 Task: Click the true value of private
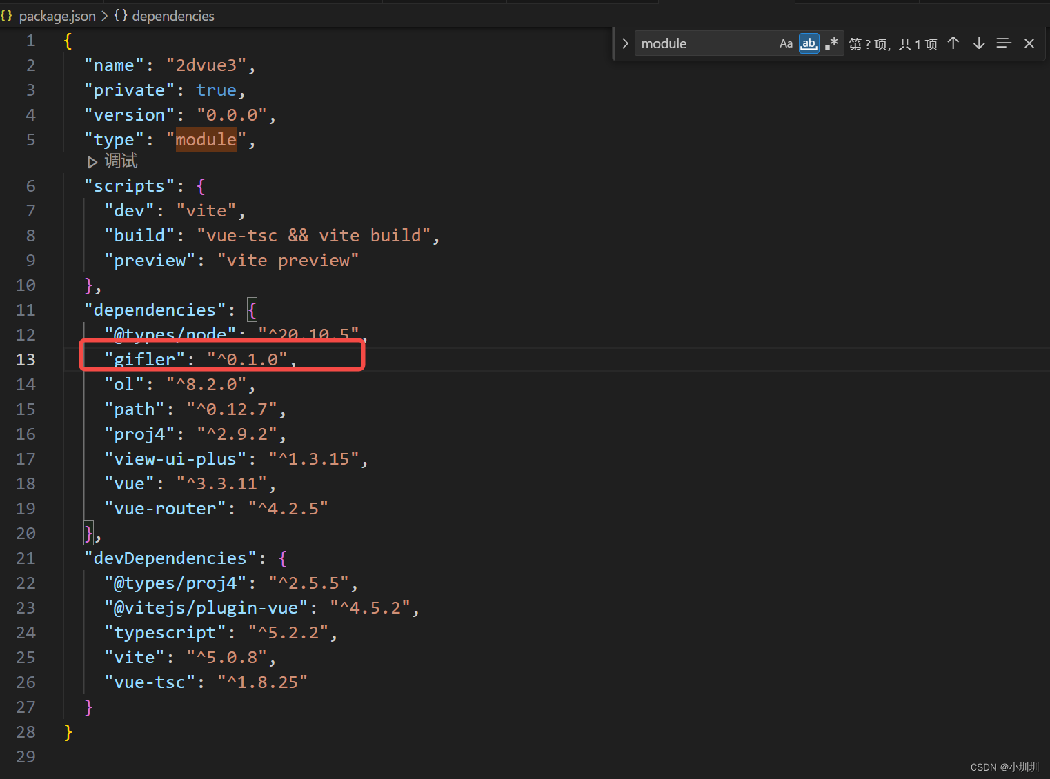(217, 90)
